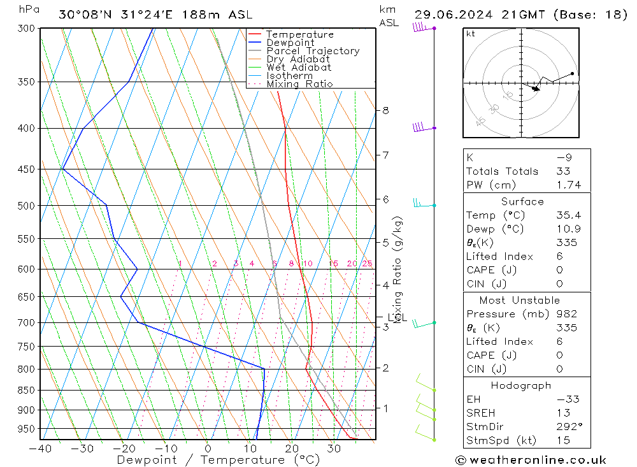Click the 'kt' unit label in hodograph
The height and width of the screenshot is (467, 637).
click(471, 34)
